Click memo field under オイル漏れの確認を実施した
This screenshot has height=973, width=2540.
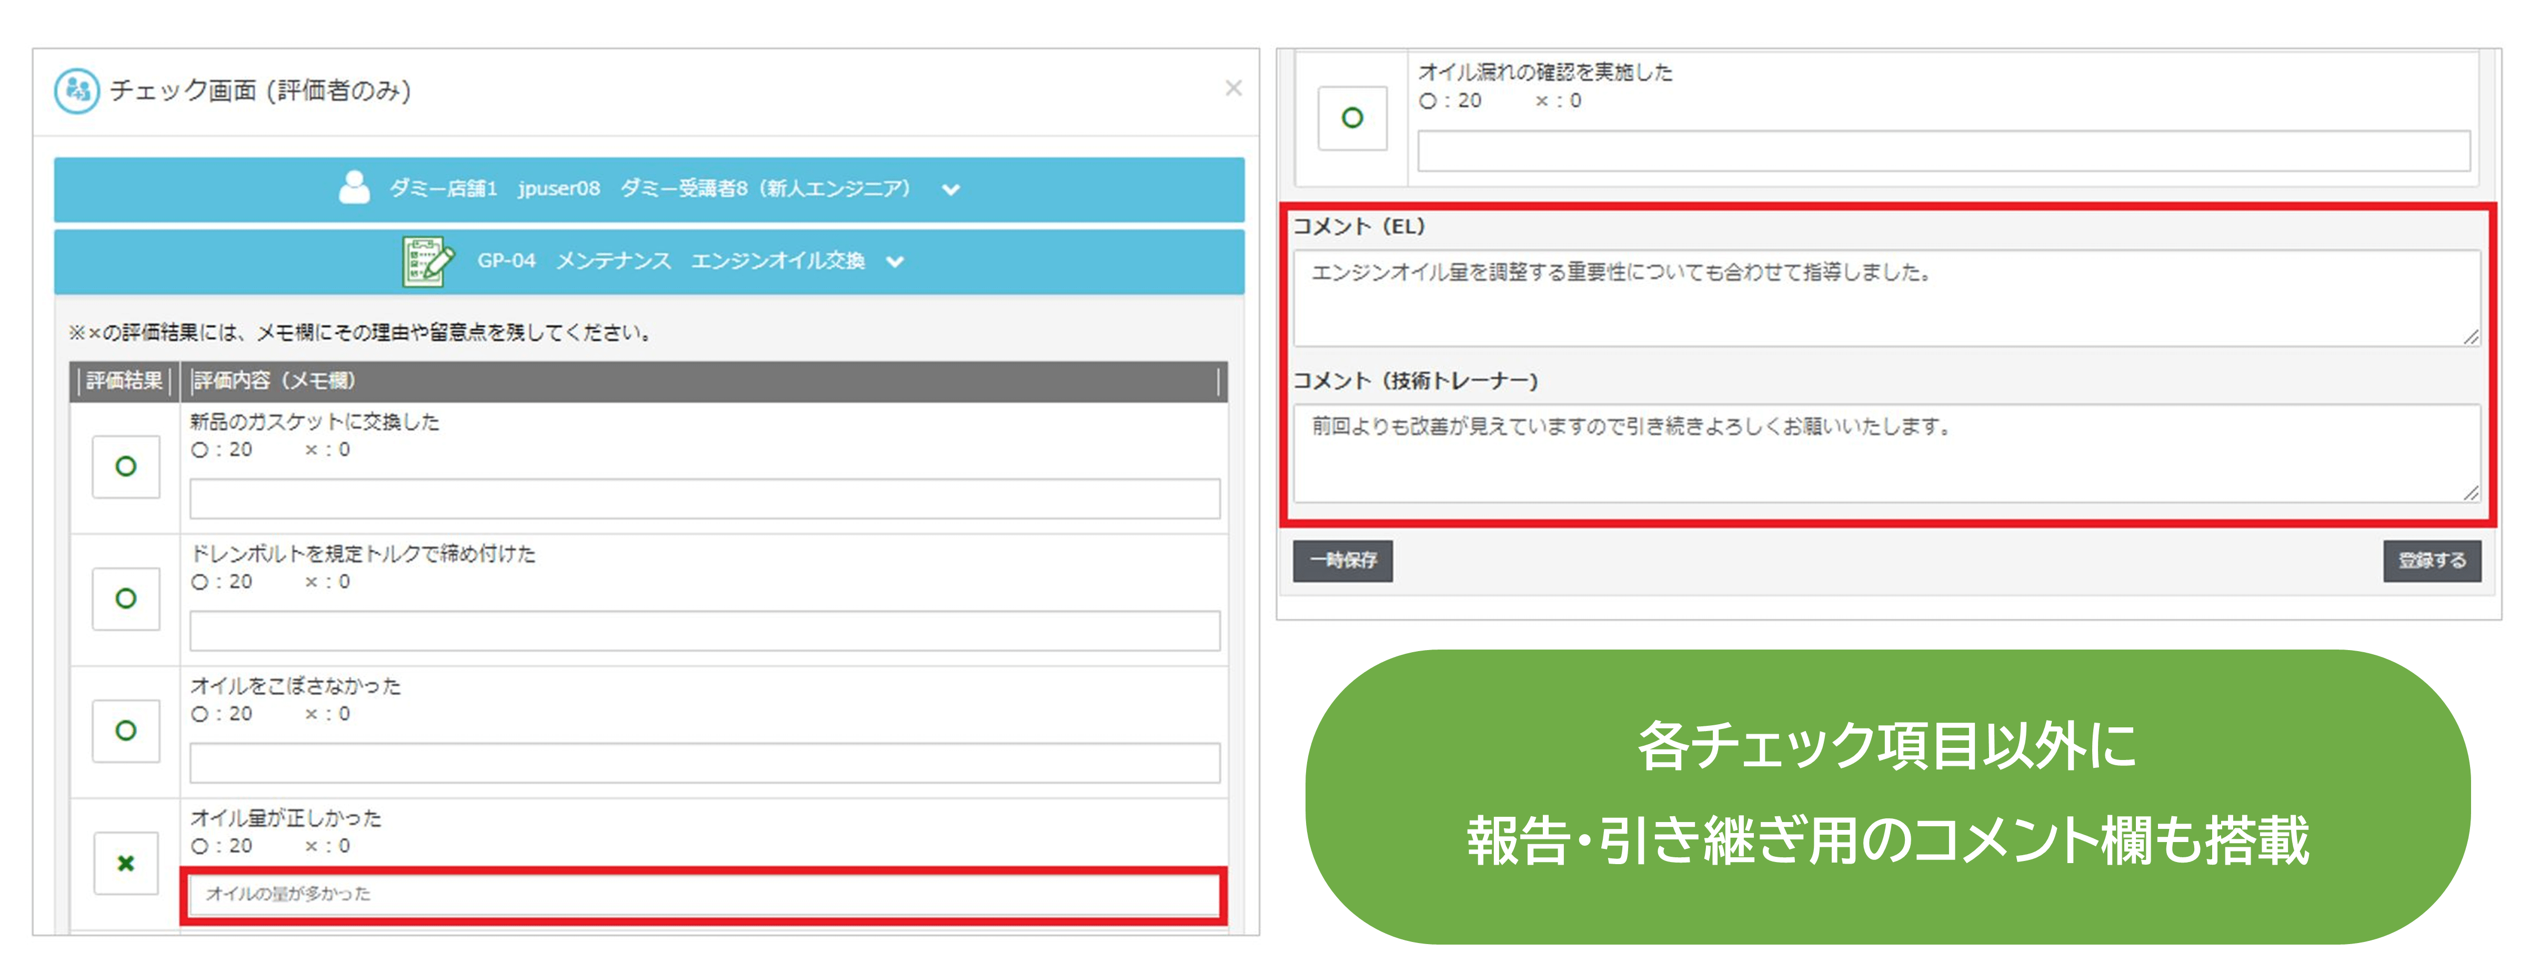point(1944,151)
